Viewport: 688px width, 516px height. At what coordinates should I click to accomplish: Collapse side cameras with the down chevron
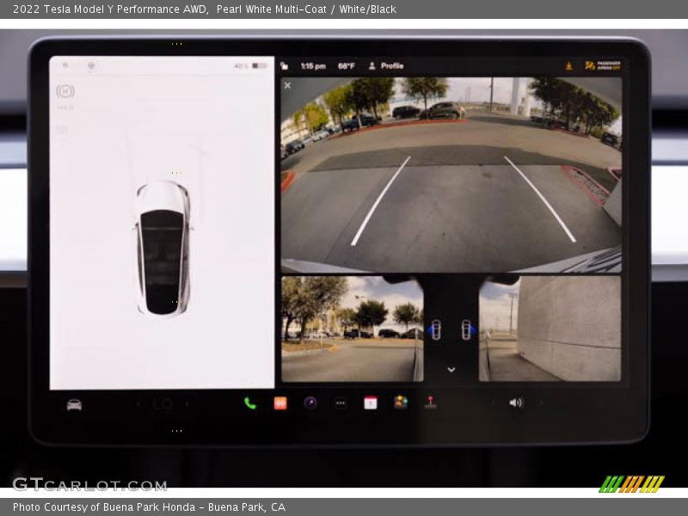coord(451,370)
